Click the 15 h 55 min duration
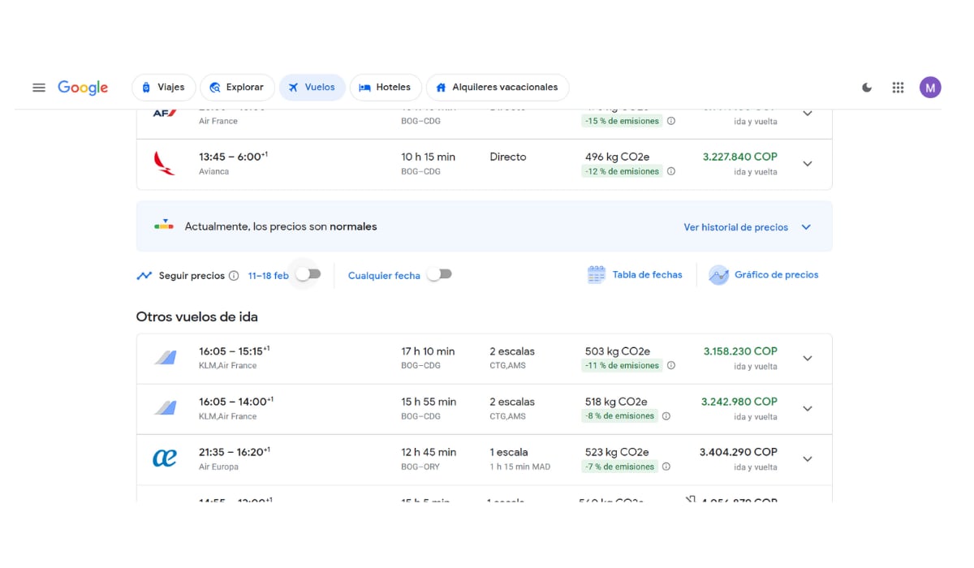The image size is (974, 568). tap(429, 402)
